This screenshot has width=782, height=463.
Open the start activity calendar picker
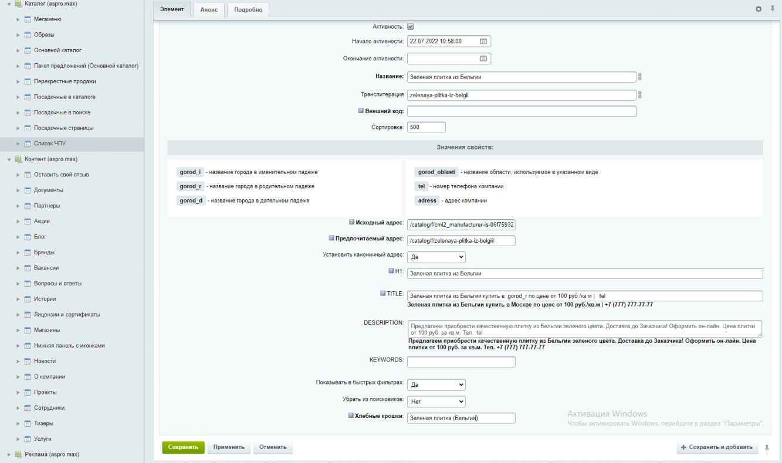[x=483, y=41]
